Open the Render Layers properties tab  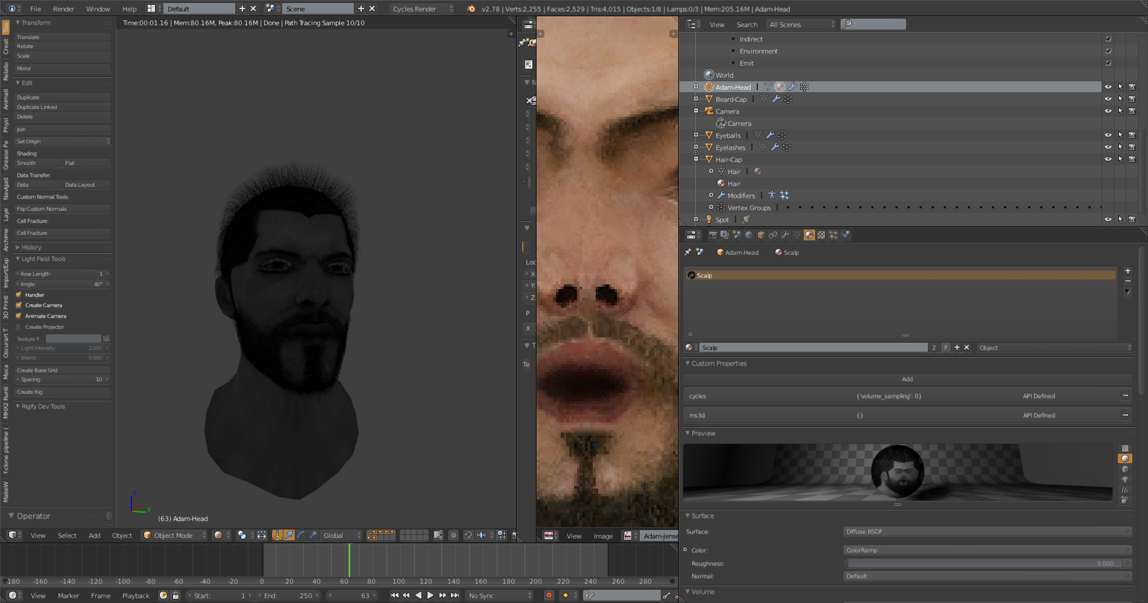[x=725, y=235]
